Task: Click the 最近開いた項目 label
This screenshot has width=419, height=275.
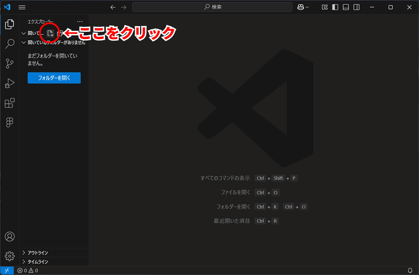Action: [x=232, y=221]
